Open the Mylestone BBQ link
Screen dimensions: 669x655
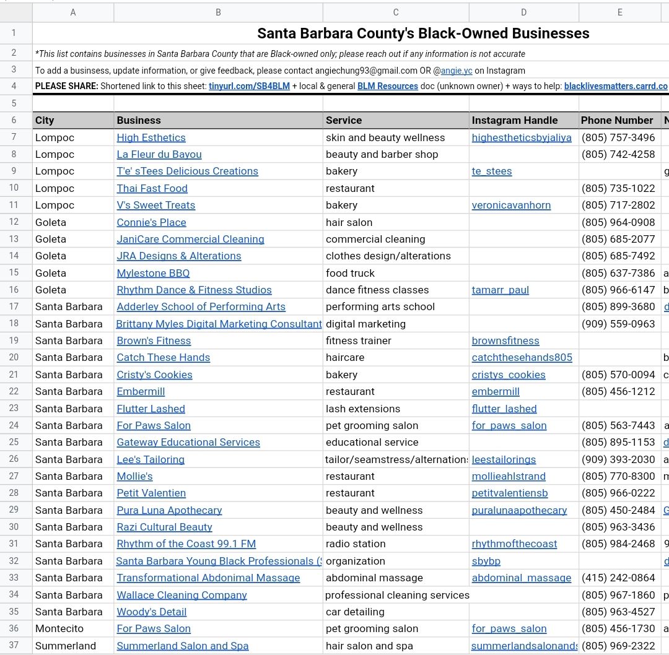click(153, 272)
